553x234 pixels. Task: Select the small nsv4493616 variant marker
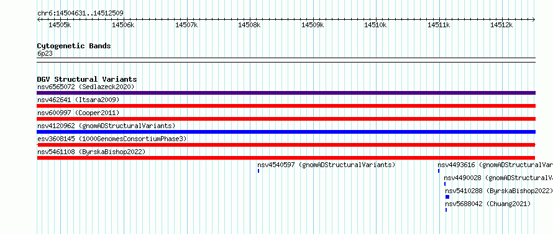pos(439,171)
